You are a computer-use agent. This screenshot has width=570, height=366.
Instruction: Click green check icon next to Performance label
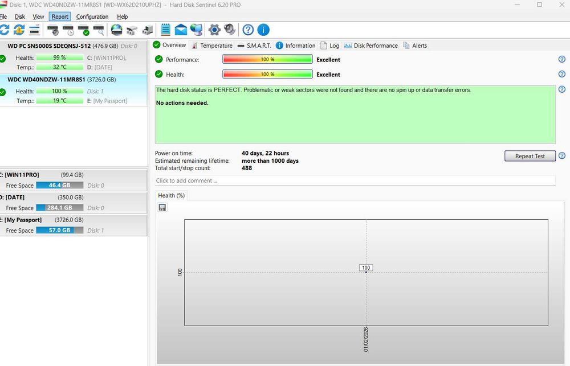pyautogui.click(x=159, y=59)
